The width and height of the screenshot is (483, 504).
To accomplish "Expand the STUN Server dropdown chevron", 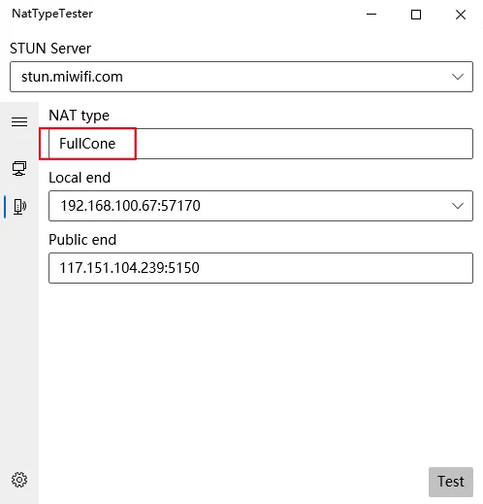I will [458, 77].
